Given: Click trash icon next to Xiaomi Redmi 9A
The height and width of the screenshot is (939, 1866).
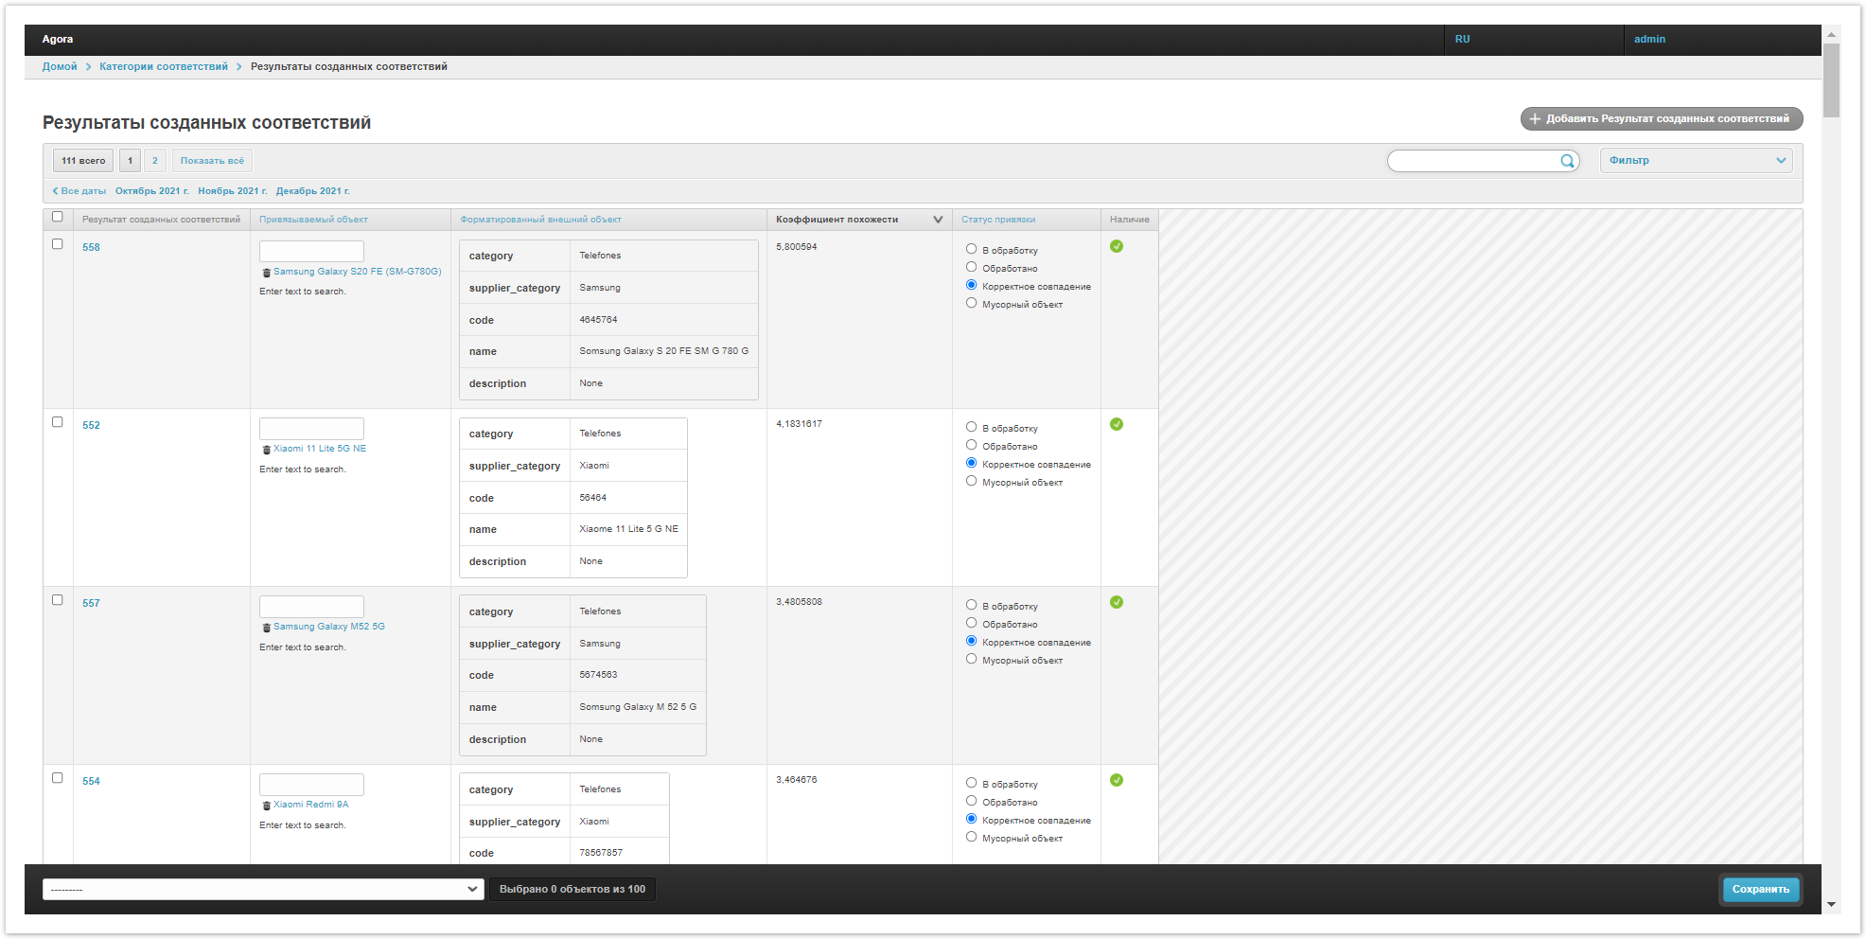Looking at the screenshot, I should (267, 806).
